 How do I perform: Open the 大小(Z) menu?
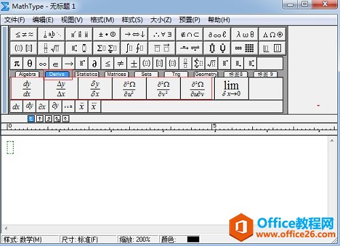click(x=161, y=20)
